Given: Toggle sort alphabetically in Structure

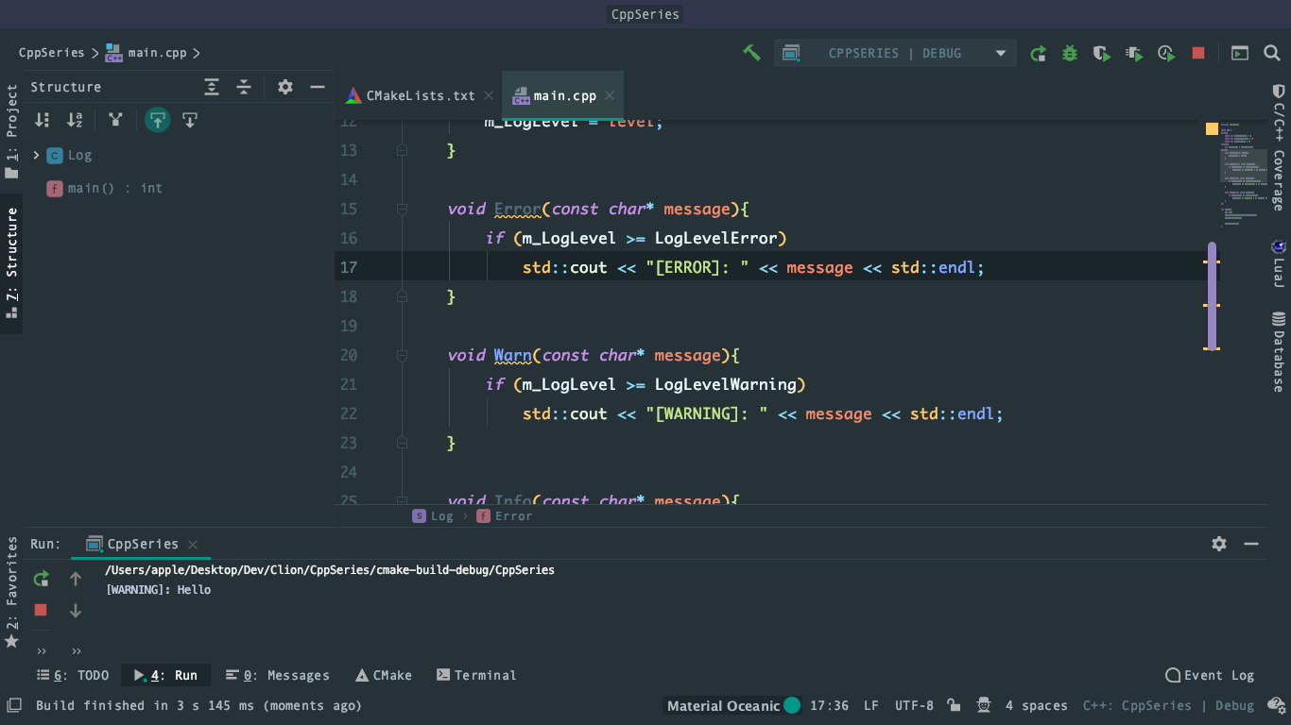Looking at the screenshot, I should [75, 120].
